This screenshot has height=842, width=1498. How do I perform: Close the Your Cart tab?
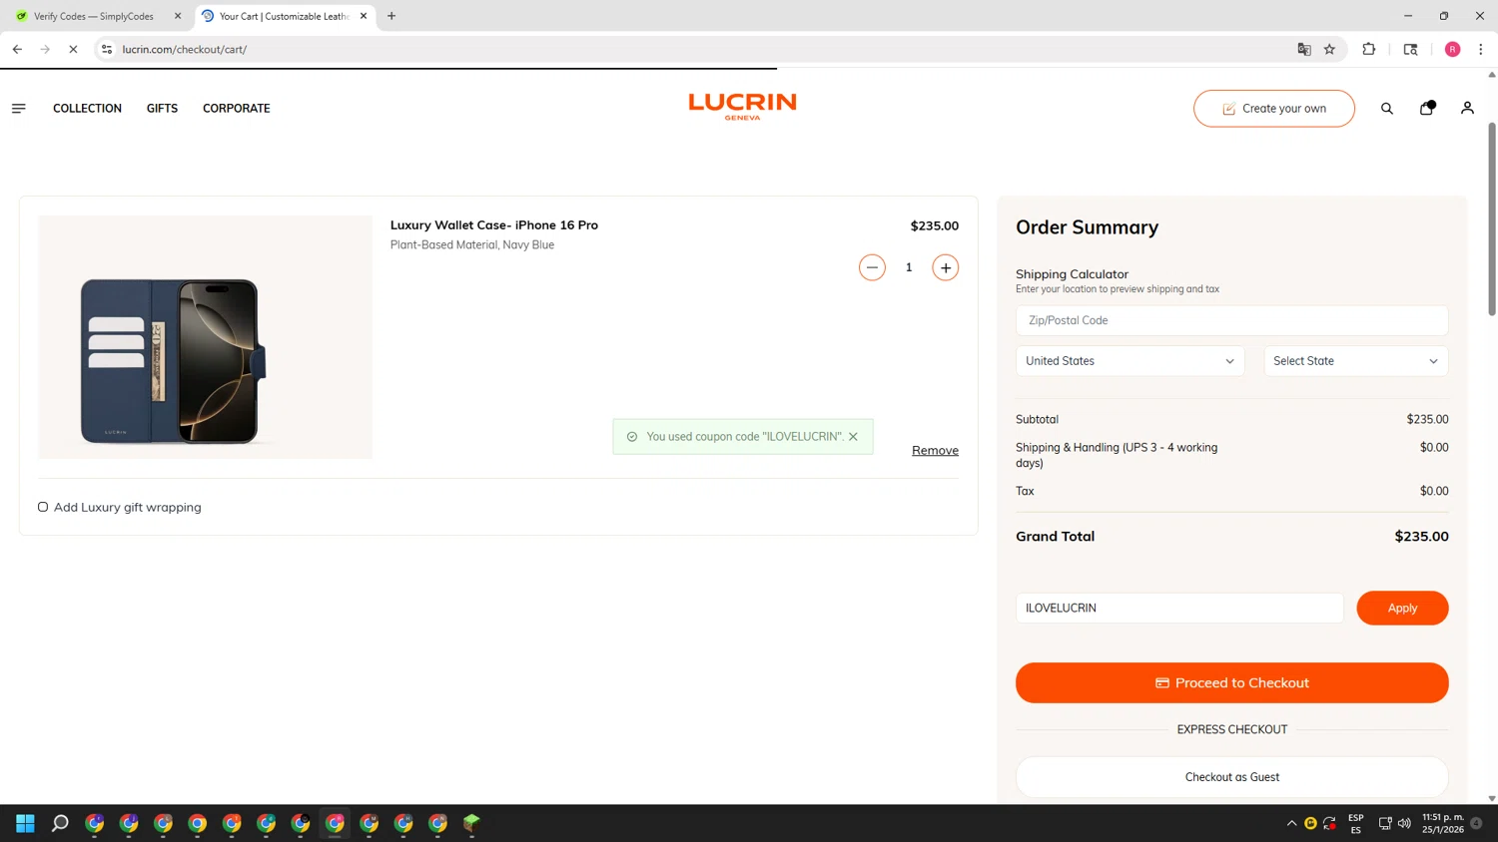pyautogui.click(x=364, y=16)
